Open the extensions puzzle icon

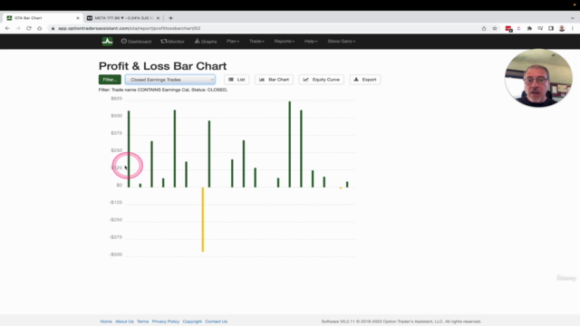click(529, 28)
